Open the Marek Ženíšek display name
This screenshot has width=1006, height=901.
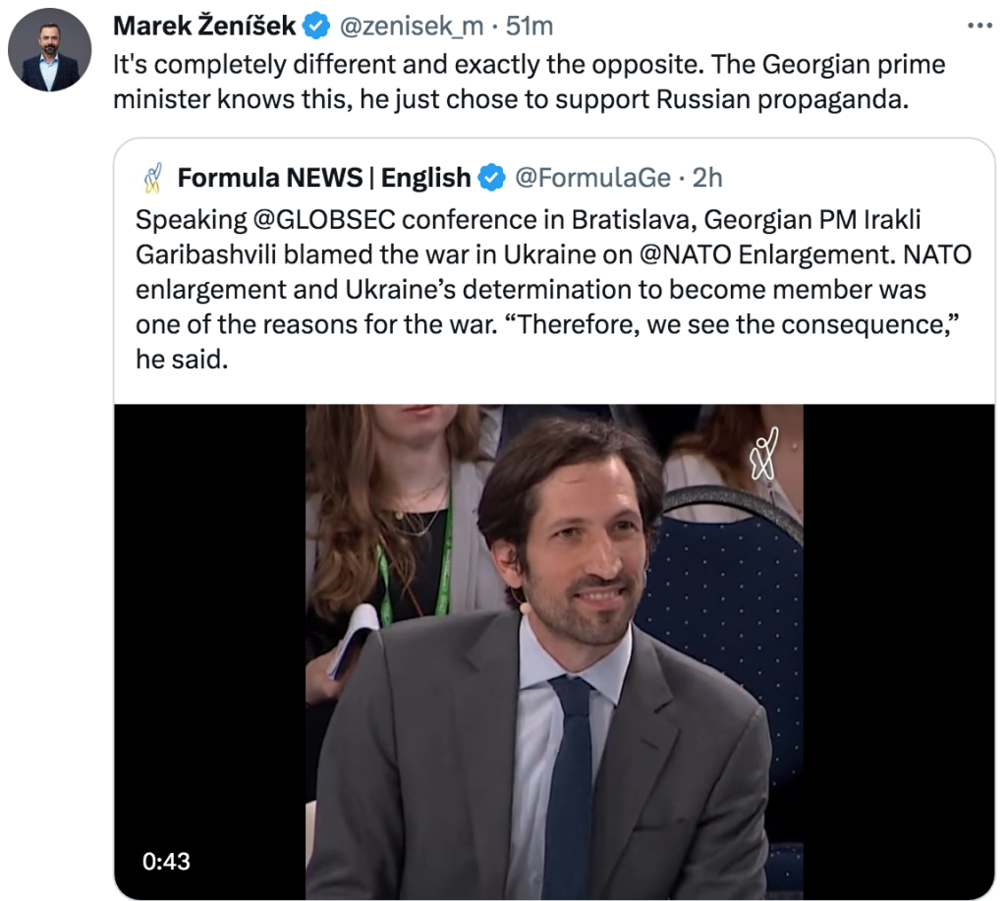tap(204, 27)
